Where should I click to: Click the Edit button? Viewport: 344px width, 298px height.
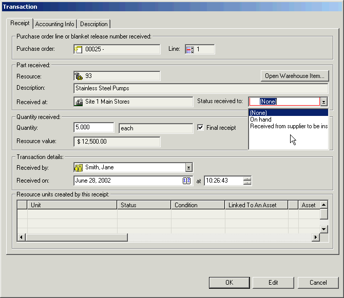click(273, 283)
